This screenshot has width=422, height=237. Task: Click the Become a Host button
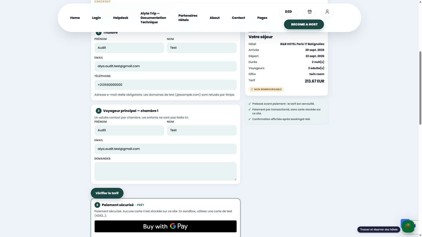(304, 24)
